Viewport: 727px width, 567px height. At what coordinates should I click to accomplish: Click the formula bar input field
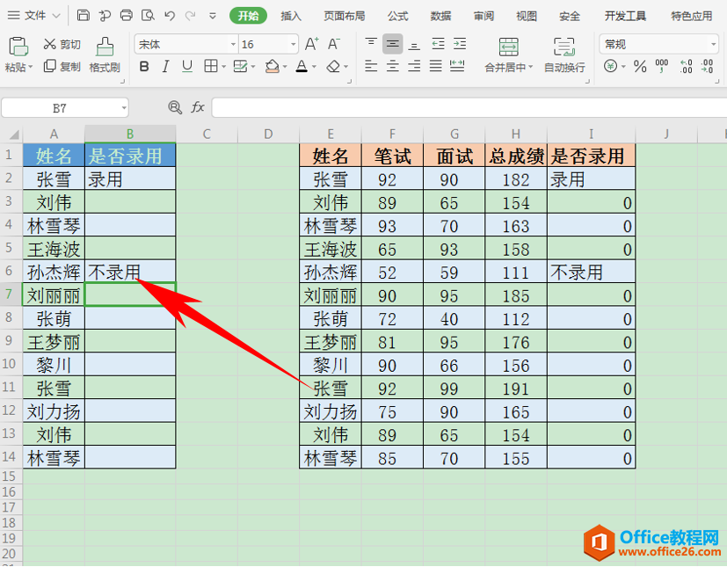pyautogui.click(x=469, y=107)
